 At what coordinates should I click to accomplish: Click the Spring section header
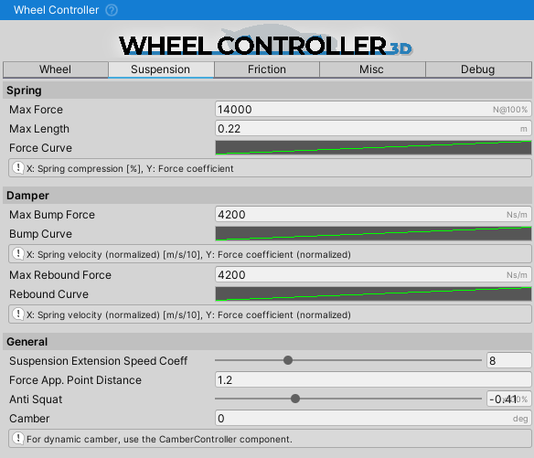tap(267, 91)
